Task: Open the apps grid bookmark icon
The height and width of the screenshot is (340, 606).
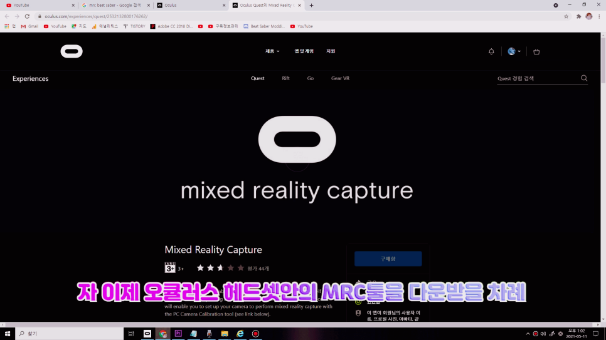Action: (x=6, y=26)
